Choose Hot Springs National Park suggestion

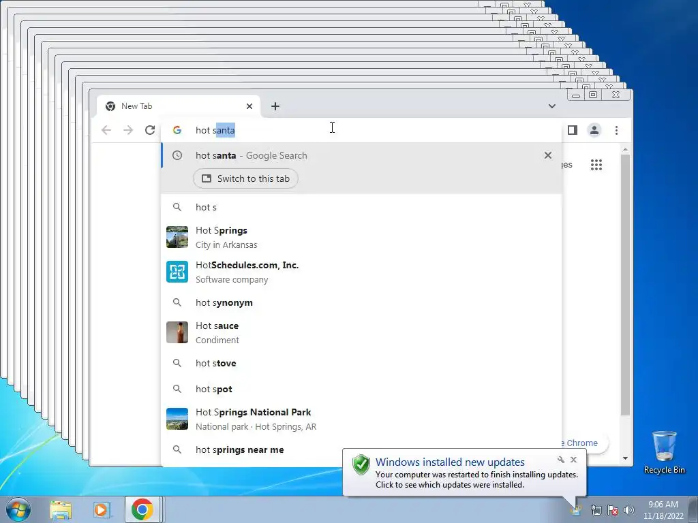(361, 419)
